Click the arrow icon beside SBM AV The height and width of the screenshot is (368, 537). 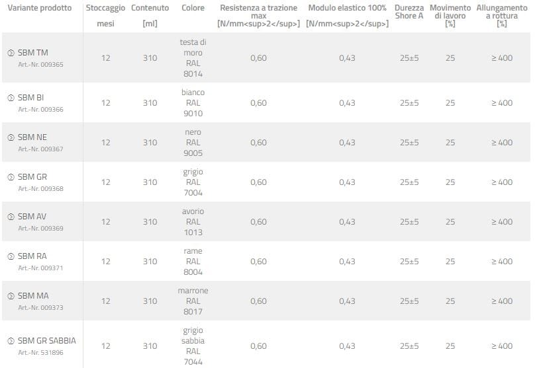point(11,217)
